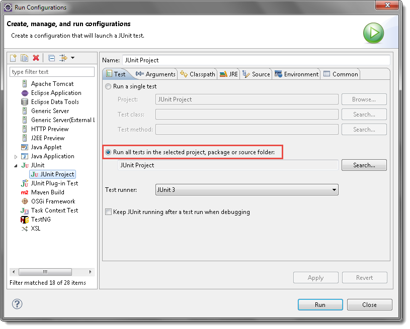This screenshot has width=410, height=329.
Task: Click the Collapse All toolbar icon
Action: (x=52, y=58)
